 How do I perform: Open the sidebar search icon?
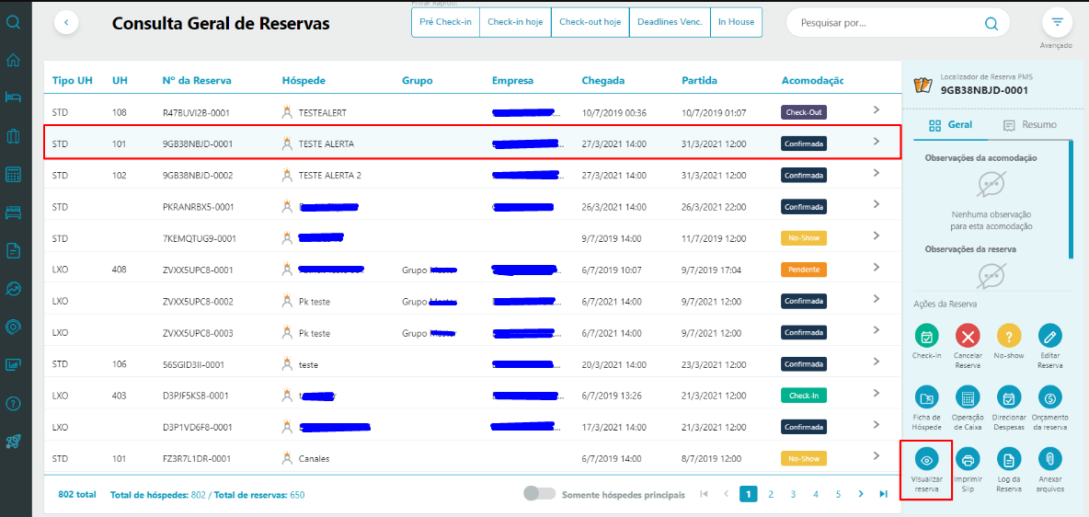13,21
